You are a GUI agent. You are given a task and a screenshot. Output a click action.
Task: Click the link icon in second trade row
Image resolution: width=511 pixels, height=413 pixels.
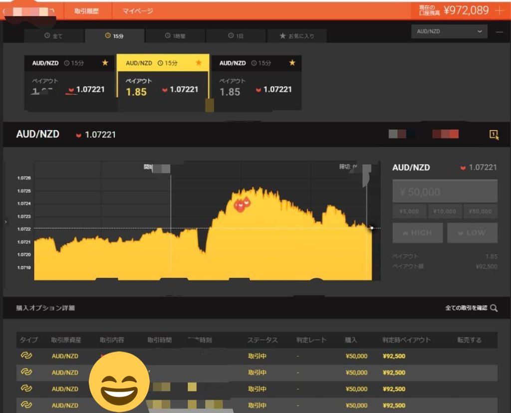(26, 372)
